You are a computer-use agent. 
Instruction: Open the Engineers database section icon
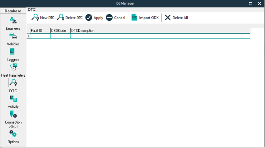pos(13,21)
